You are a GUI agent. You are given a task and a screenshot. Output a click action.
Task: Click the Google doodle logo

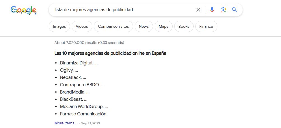point(23,10)
